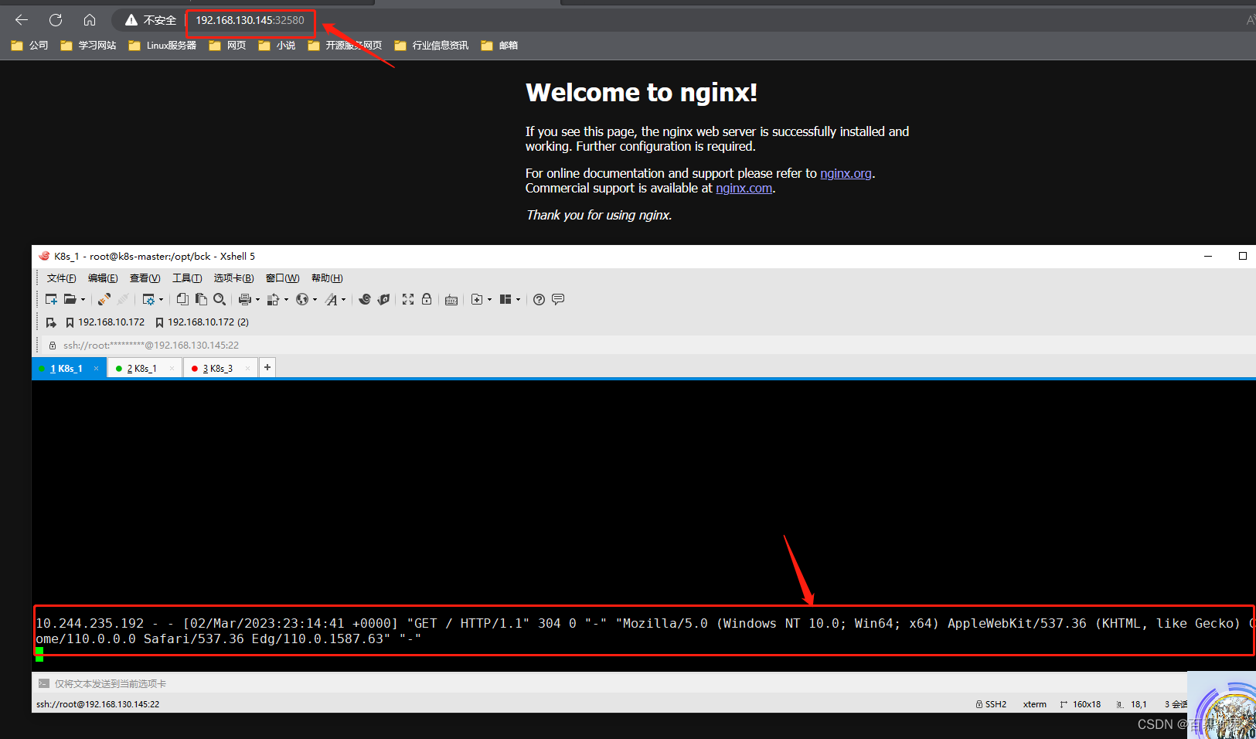Screen dimensions: 1256x739
Task: Open the 文件(F) menu
Action: (x=61, y=278)
